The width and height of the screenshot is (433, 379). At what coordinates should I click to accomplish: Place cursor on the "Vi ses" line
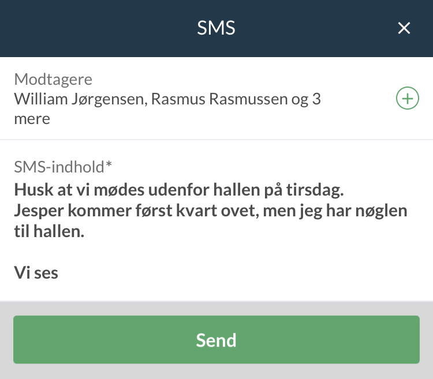tap(36, 273)
